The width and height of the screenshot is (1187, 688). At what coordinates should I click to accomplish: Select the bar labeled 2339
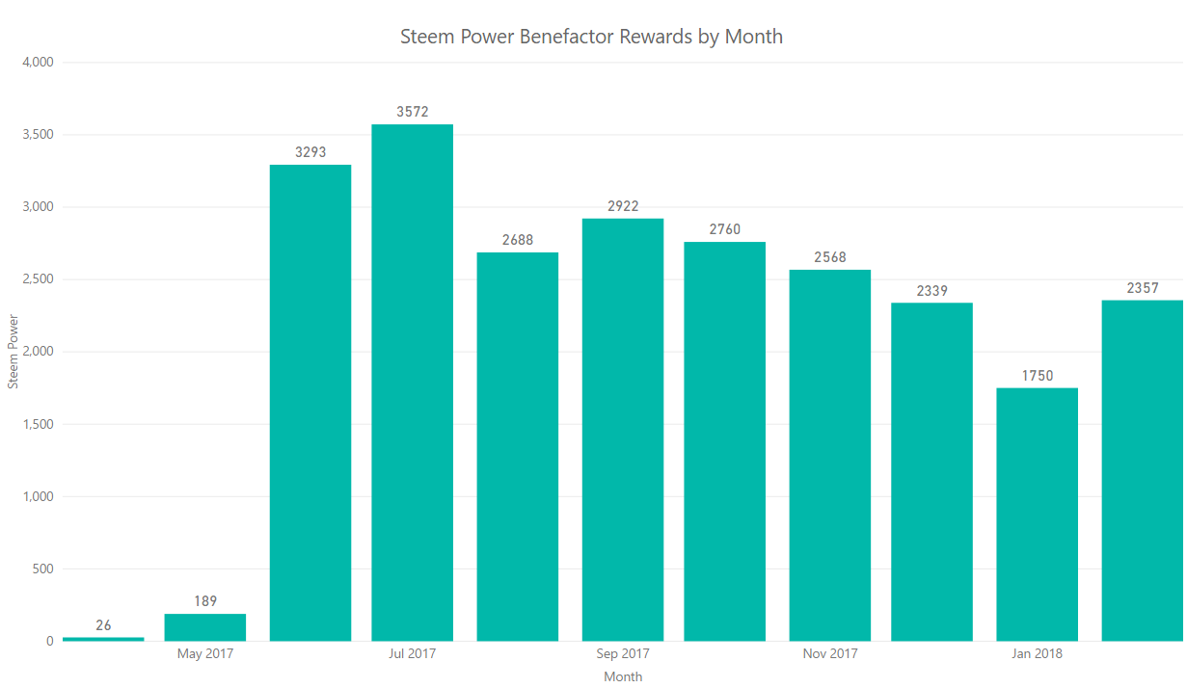point(931,472)
